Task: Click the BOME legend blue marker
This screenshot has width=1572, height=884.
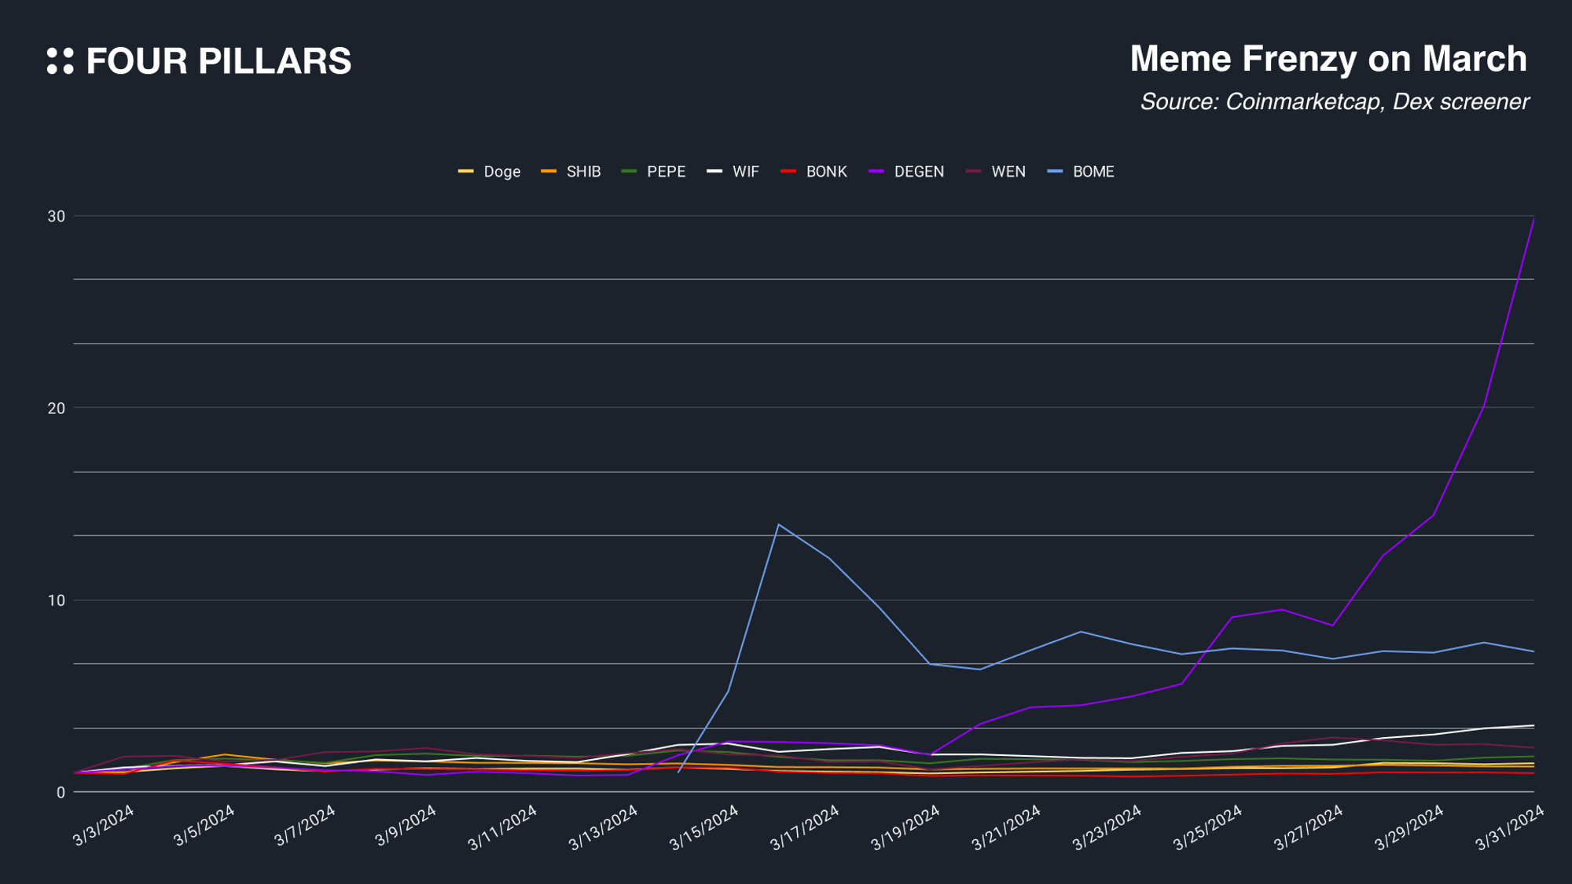Action: (1056, 171)
